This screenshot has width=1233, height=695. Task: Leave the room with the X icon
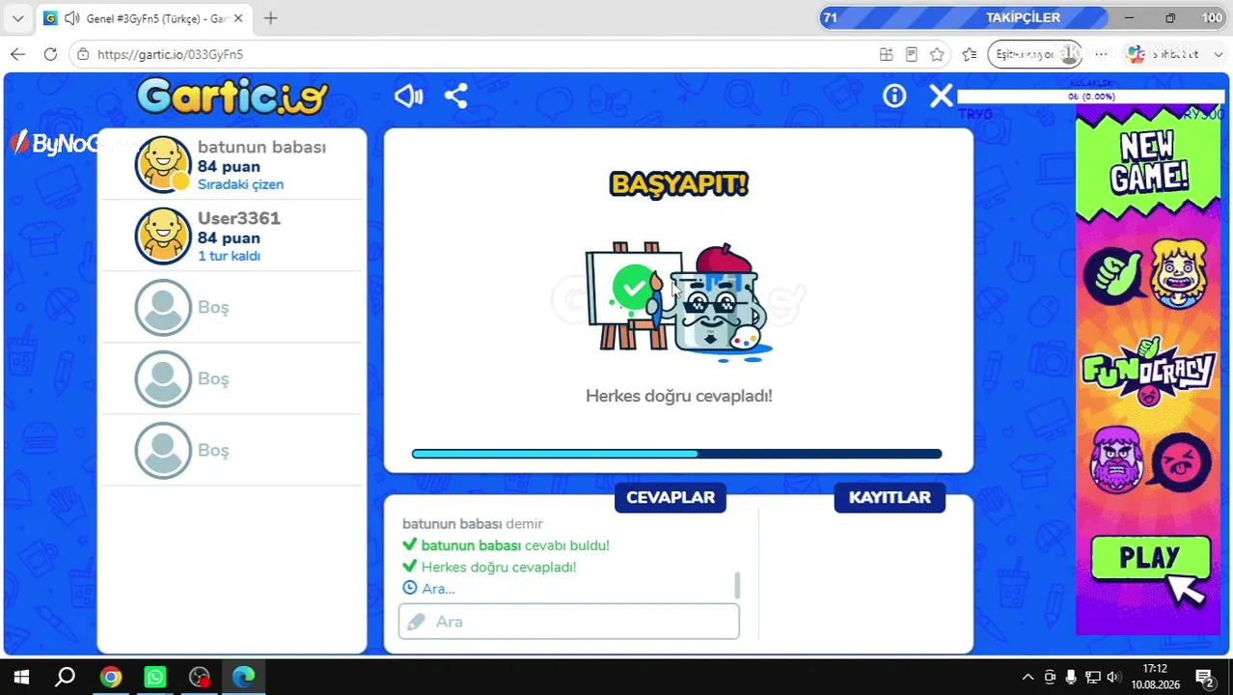(x=941, y=96)
